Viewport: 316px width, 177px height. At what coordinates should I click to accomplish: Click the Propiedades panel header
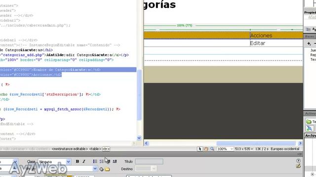point(310,12)
